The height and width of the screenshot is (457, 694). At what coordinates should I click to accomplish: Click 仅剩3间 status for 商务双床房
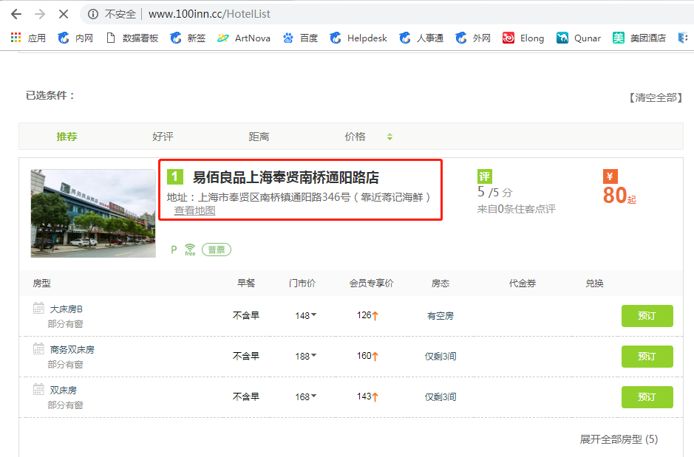(440, 357)
